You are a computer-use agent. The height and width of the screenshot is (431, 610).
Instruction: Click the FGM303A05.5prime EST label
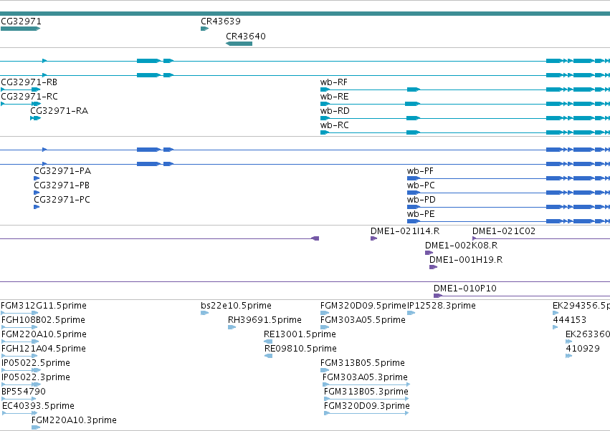pos(363,320)
